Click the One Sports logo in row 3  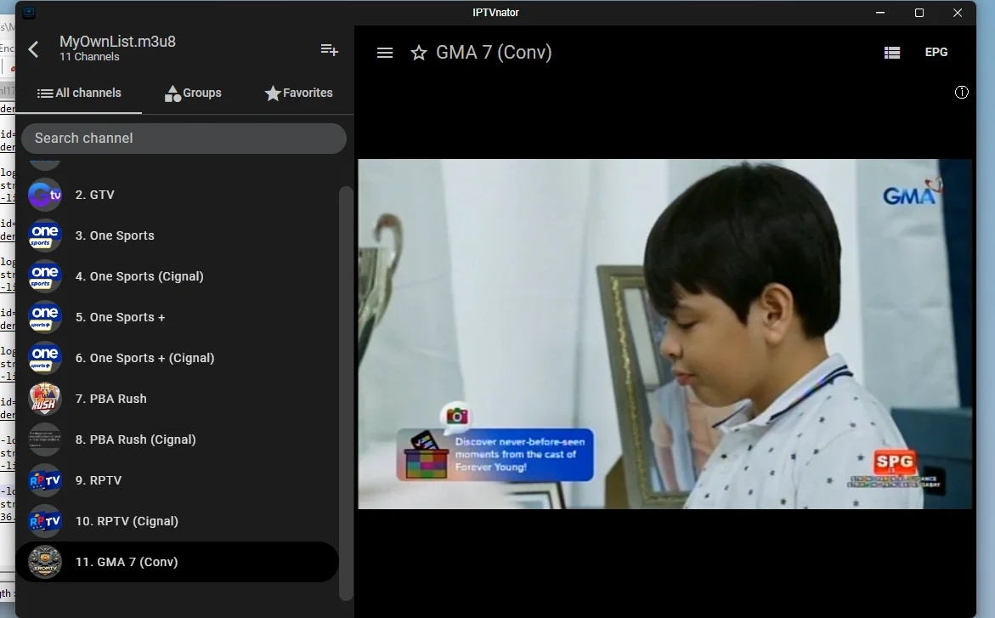click(45, 235)
